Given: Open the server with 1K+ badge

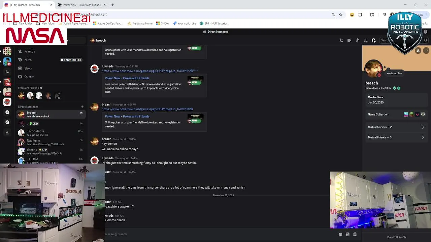Looking at the screenshot, I should pyautogui.click(x=7, y=82).
